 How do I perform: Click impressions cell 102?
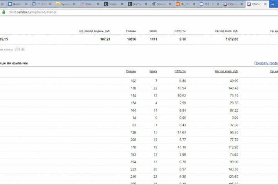[x=133, y=81]
